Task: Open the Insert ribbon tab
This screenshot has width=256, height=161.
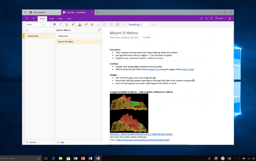Action: (51, 19)
